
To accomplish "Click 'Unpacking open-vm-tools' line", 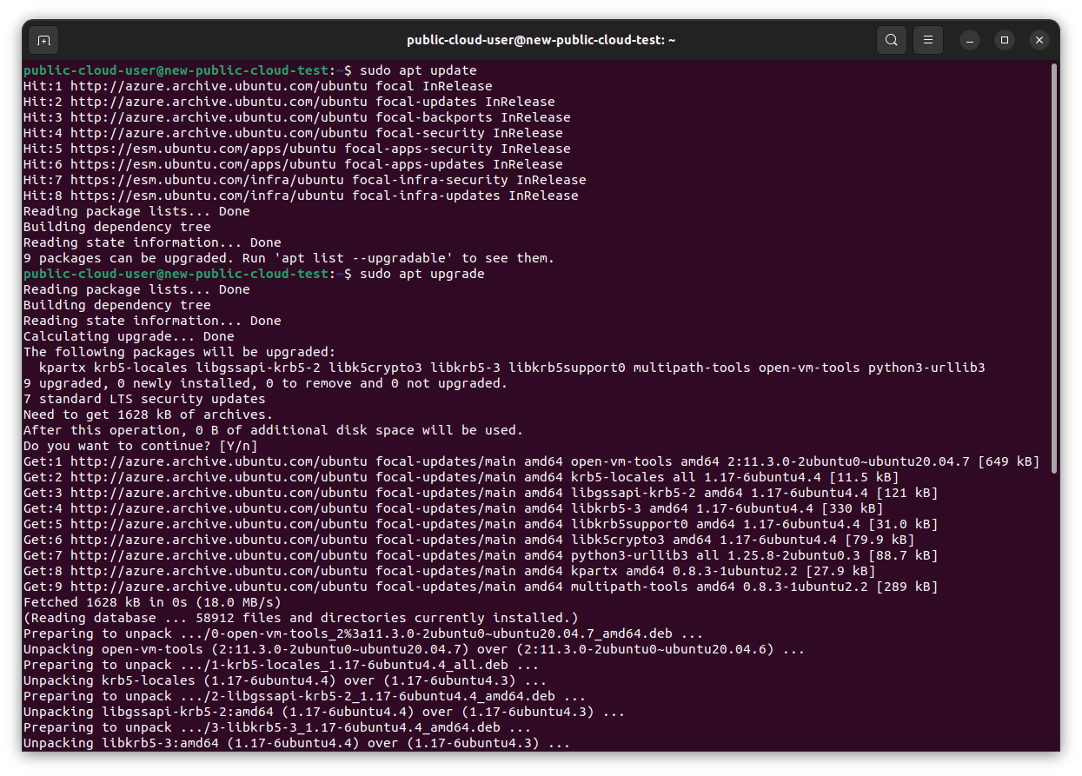I will point(415,649).
